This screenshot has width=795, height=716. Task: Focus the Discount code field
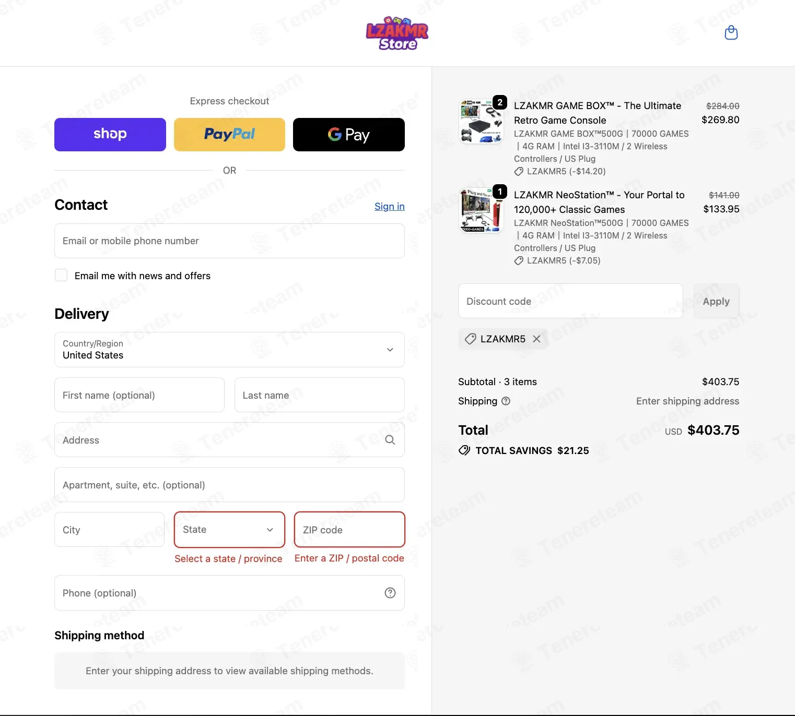tap(570, 301)
